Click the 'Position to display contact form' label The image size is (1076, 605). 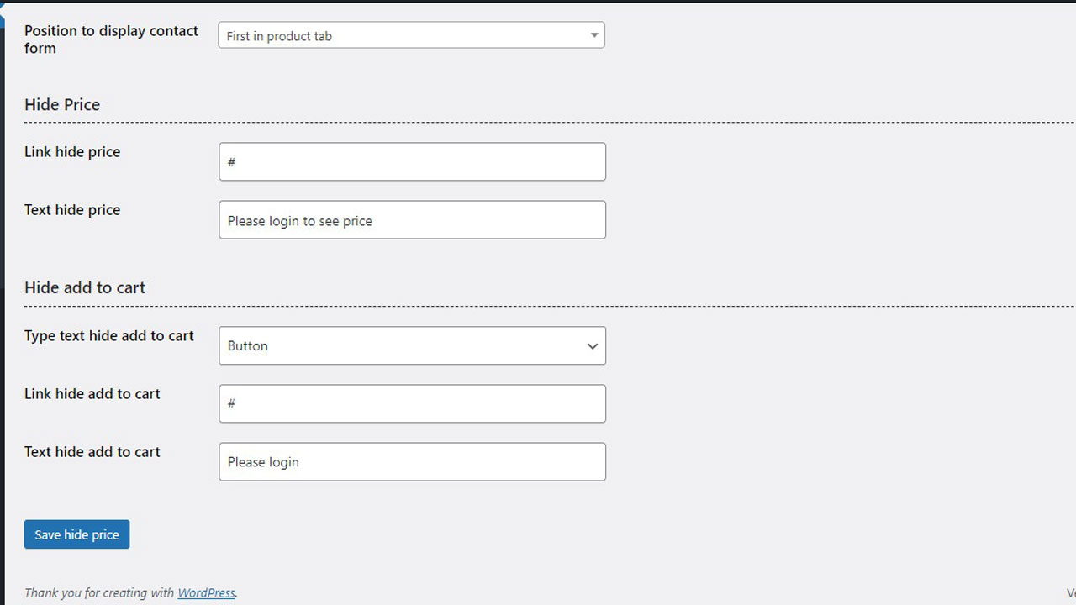(111, 39)
